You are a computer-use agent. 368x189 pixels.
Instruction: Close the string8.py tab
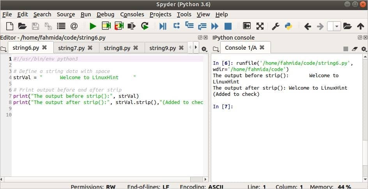click(135, 48)
